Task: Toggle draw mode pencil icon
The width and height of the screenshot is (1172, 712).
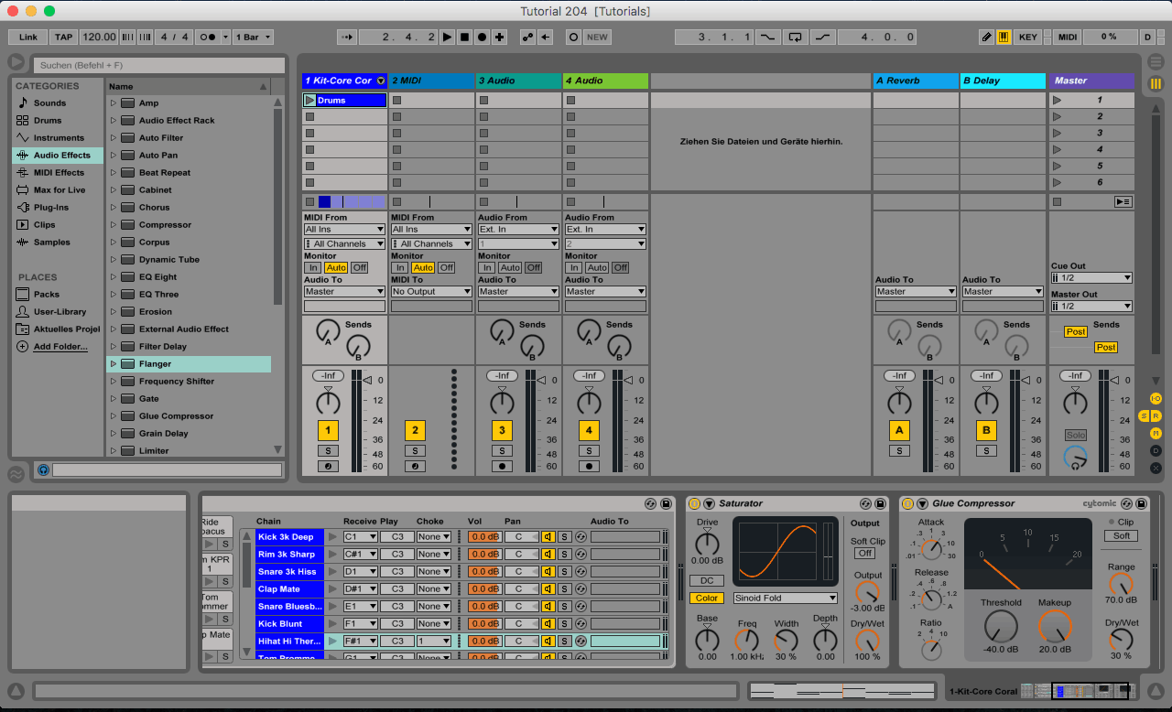Action: point(986,38)
